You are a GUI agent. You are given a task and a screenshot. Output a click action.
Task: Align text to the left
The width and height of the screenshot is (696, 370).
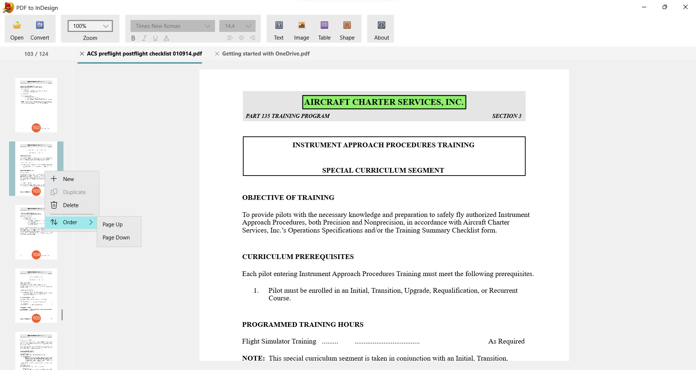coord(230,38)
